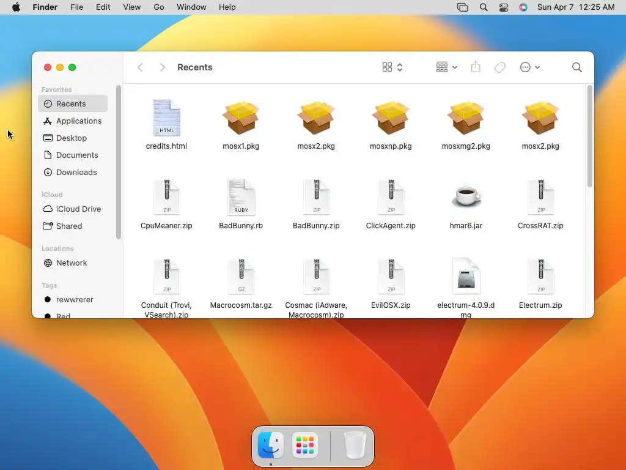The height and width of the screenshot is (470, 626).
Task: Go forward in Finder history
Action: coord(162,67)
